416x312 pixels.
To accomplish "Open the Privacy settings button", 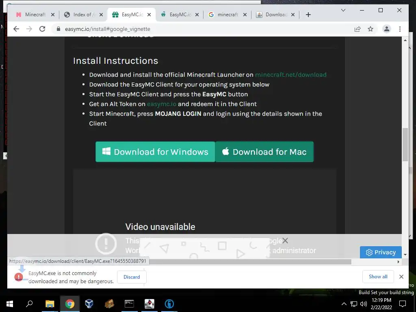I will [x=381, y=252].
